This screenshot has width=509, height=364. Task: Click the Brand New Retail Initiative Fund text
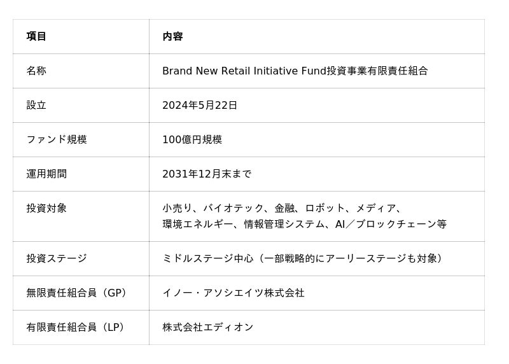(244, 71)
